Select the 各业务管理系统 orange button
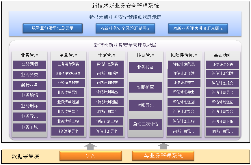 pos(163,155)
